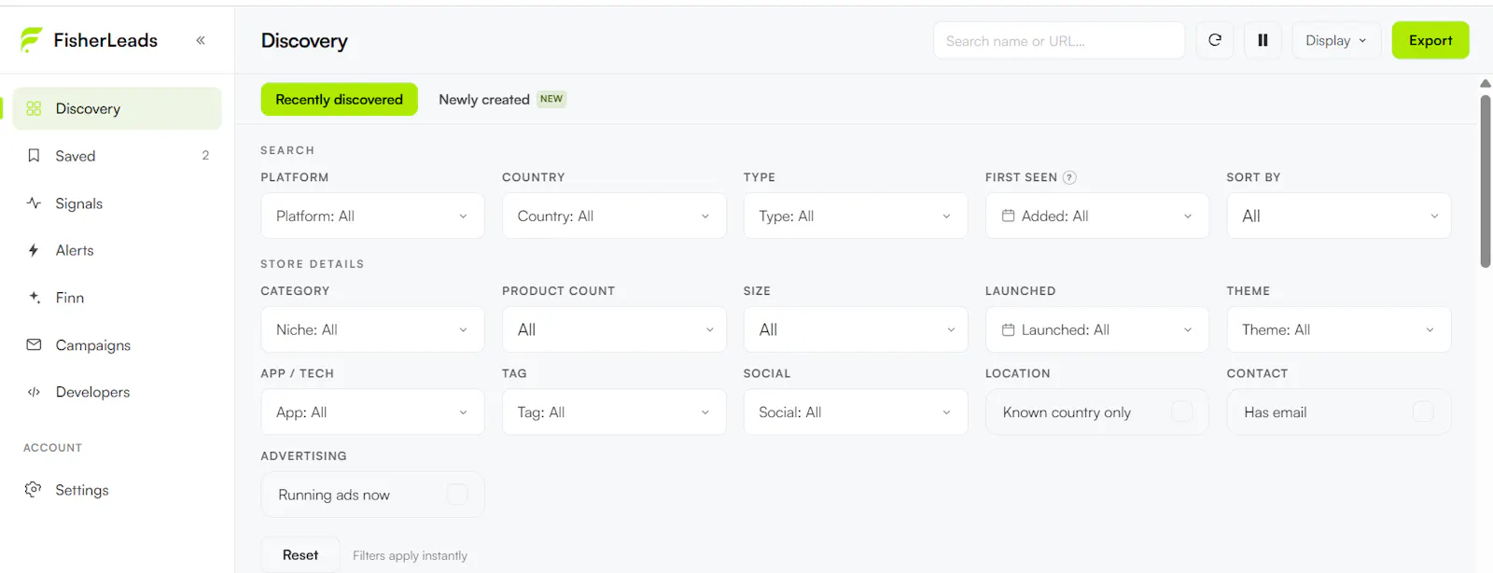Open Settings gear icon

(34, 489)
